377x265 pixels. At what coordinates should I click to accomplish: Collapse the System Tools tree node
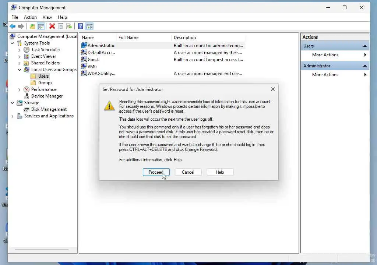click(13, 43)
